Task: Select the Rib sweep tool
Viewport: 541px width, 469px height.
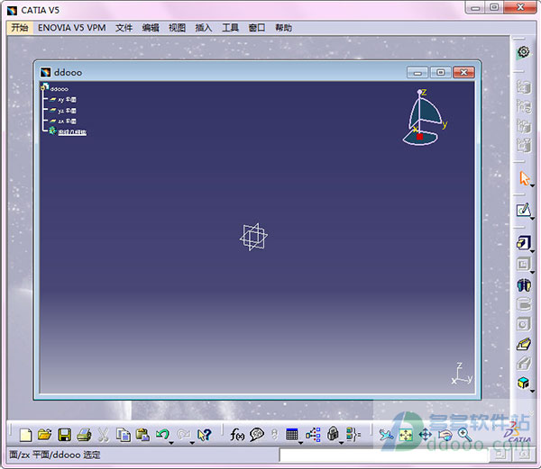Action: (523, 344)
